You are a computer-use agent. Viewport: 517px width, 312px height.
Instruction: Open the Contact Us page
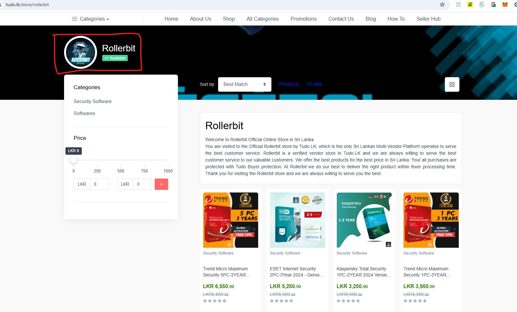[341, 19]
